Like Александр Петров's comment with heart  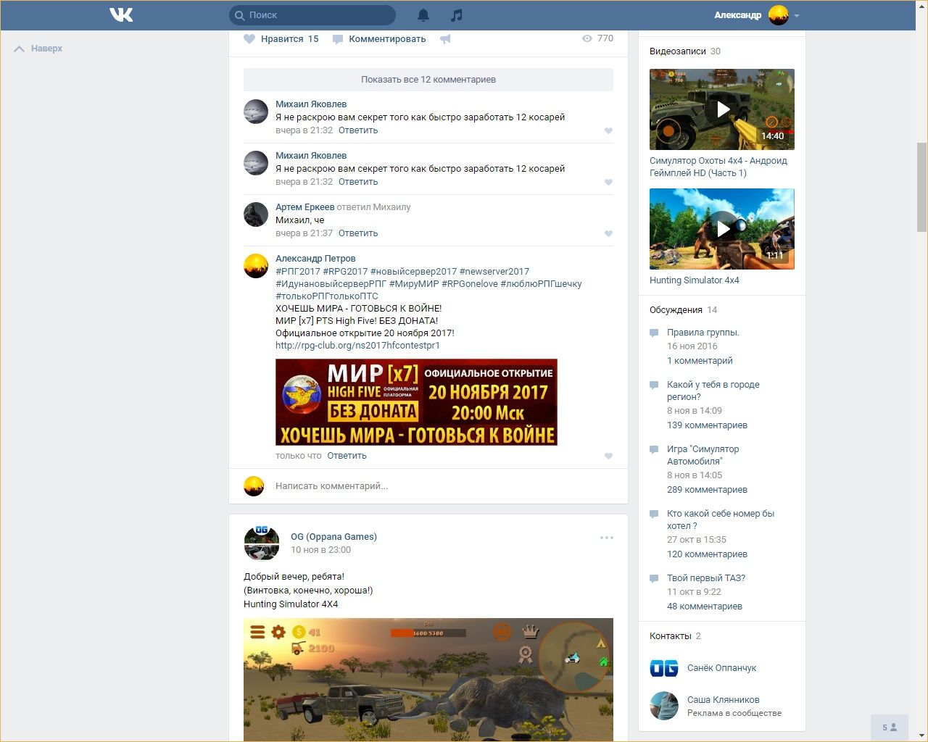[608, 456]
